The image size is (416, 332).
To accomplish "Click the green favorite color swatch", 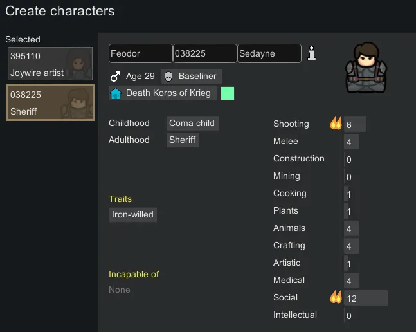I will coord(228,93).
